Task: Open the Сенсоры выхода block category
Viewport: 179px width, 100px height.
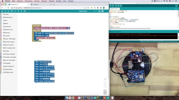Action: point(10,57)
